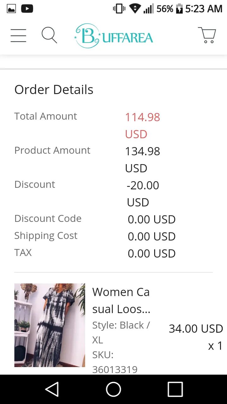Viewport: 227px width, 404px height.
Task: Tap the picture notification icon
Action: coord(11,9)
